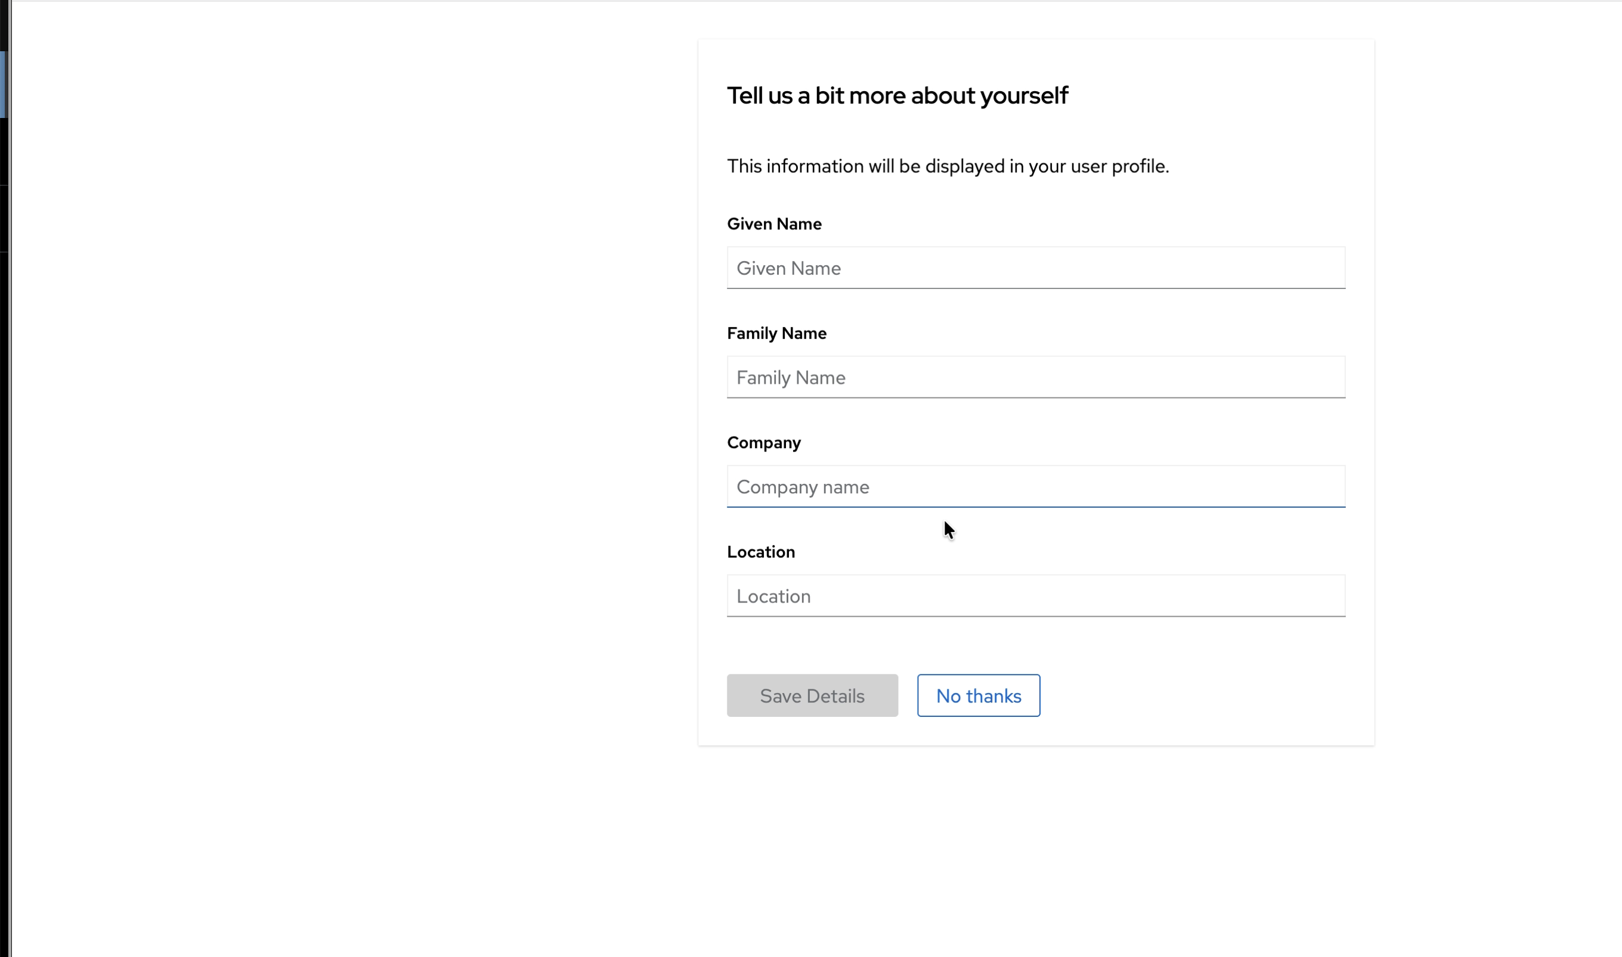Image resolution: width=1622 pixels, height=957 pixels.
Task: Activate the Location text field
Action: pos(1036,596)
